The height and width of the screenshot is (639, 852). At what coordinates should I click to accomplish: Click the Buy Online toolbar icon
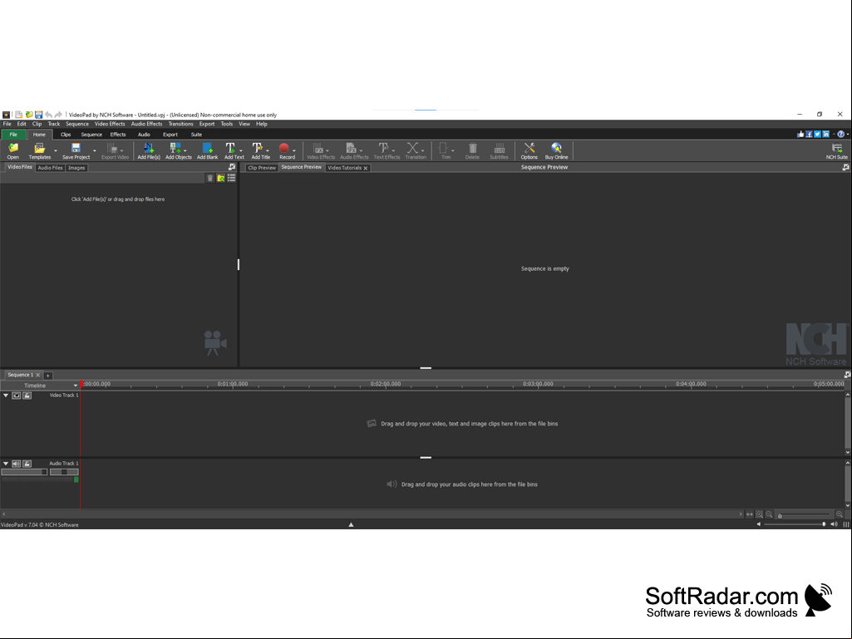click(x=556, y=150)
